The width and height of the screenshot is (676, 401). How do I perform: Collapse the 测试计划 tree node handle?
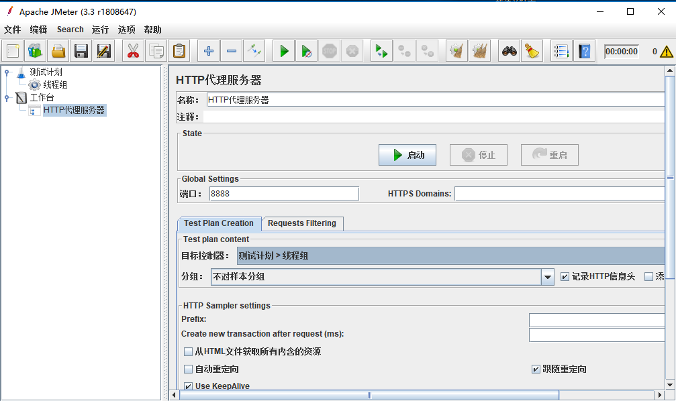[7, 72]
